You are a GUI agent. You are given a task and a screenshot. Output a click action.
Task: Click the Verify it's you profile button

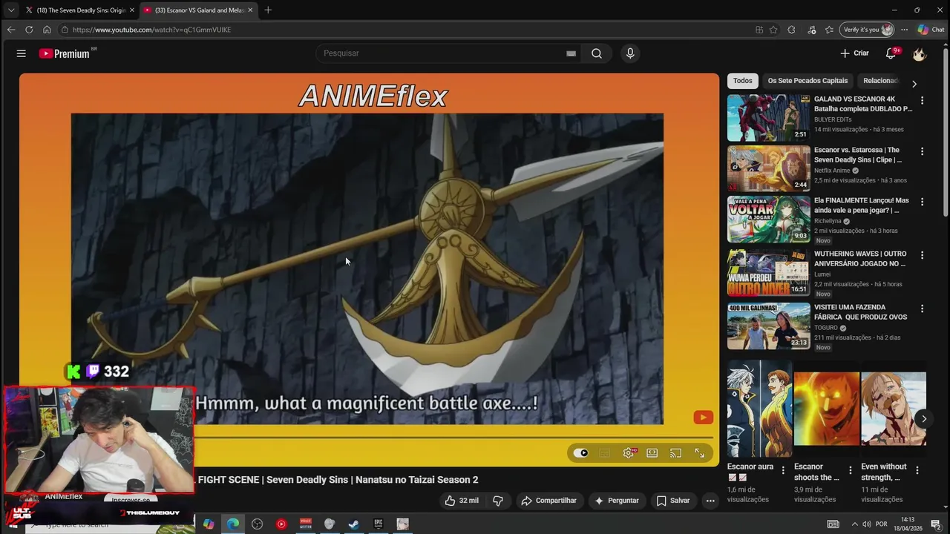[867, 30]
